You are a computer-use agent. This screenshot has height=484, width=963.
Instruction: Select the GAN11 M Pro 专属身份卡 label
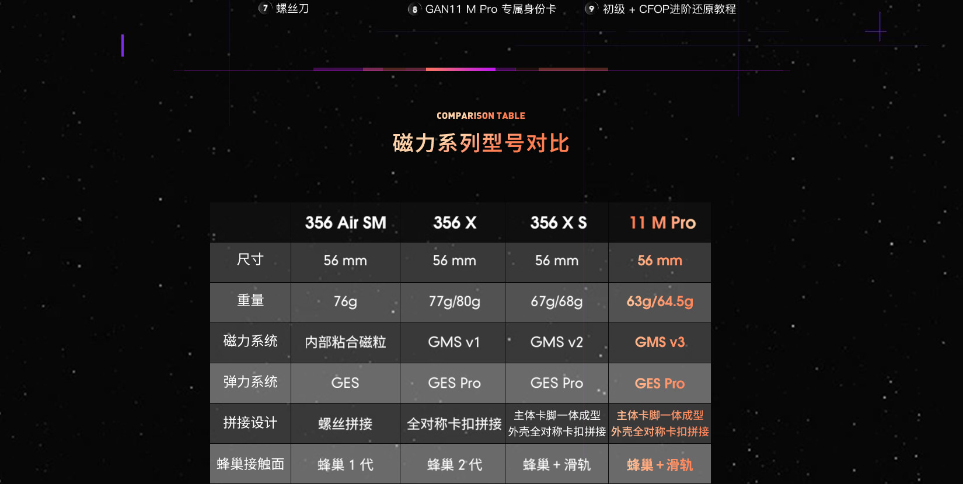click(491, 9)
